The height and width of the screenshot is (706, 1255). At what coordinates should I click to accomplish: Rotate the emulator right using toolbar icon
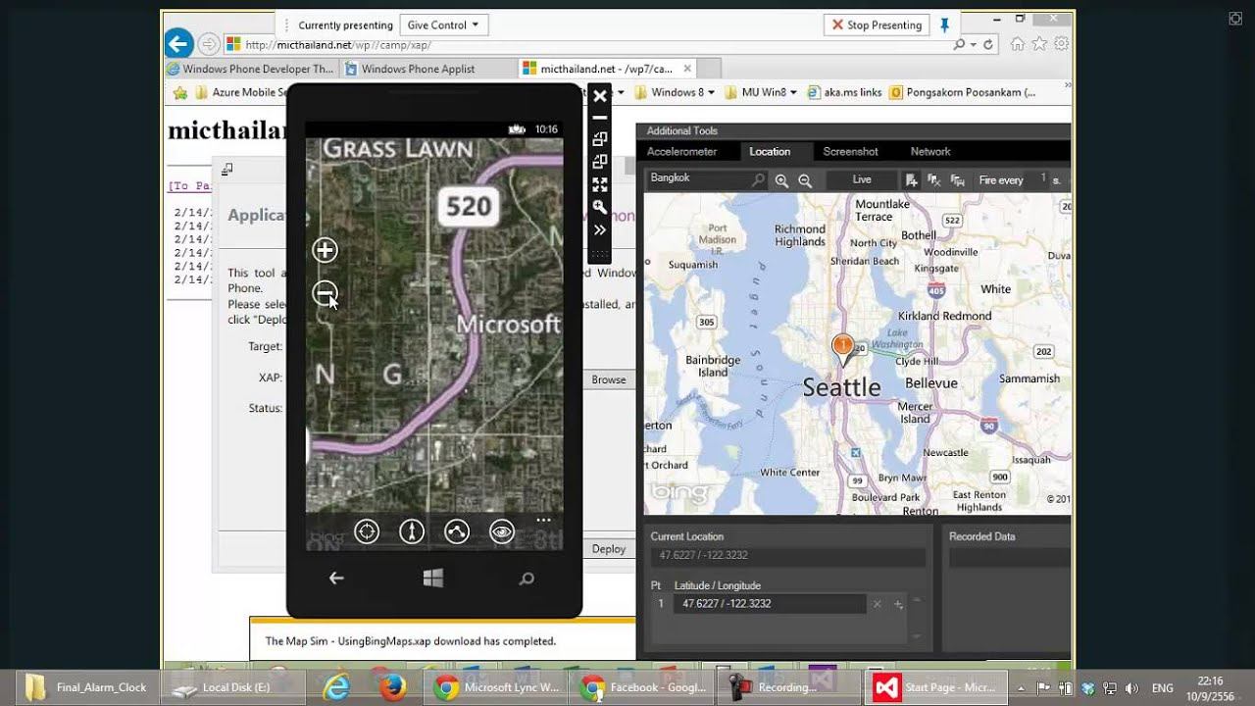tap(600, 162)
